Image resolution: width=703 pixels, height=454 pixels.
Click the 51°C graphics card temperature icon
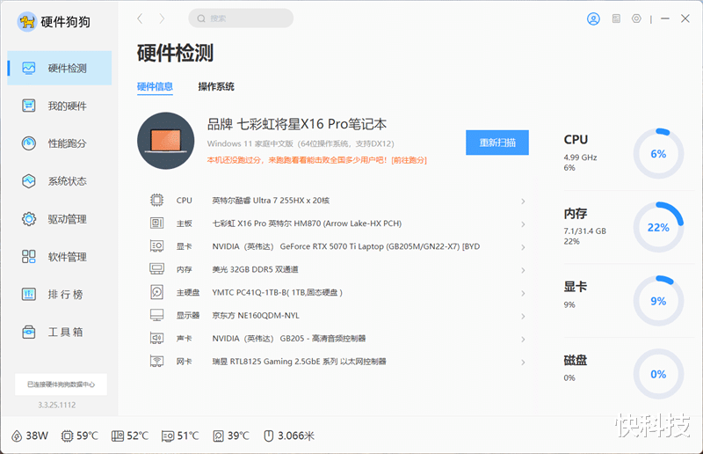click(x=168, y=436)
